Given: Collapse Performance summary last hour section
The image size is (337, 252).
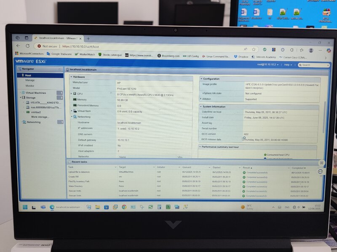Looking at the screenshot, I should pos(200,147).
